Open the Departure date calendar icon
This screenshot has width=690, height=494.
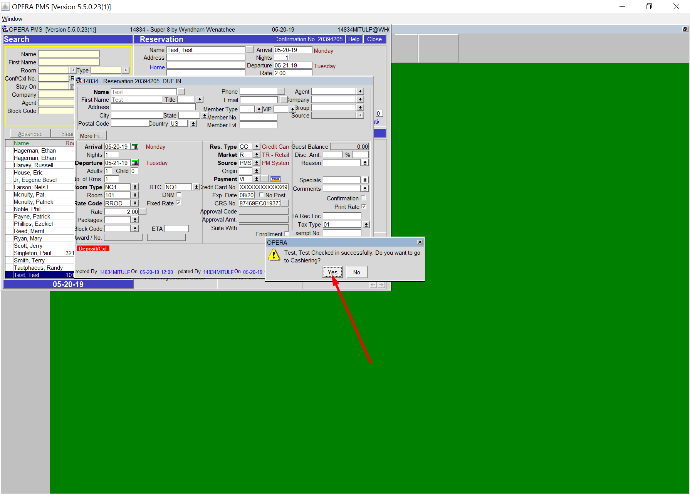[x=135, y=163]
